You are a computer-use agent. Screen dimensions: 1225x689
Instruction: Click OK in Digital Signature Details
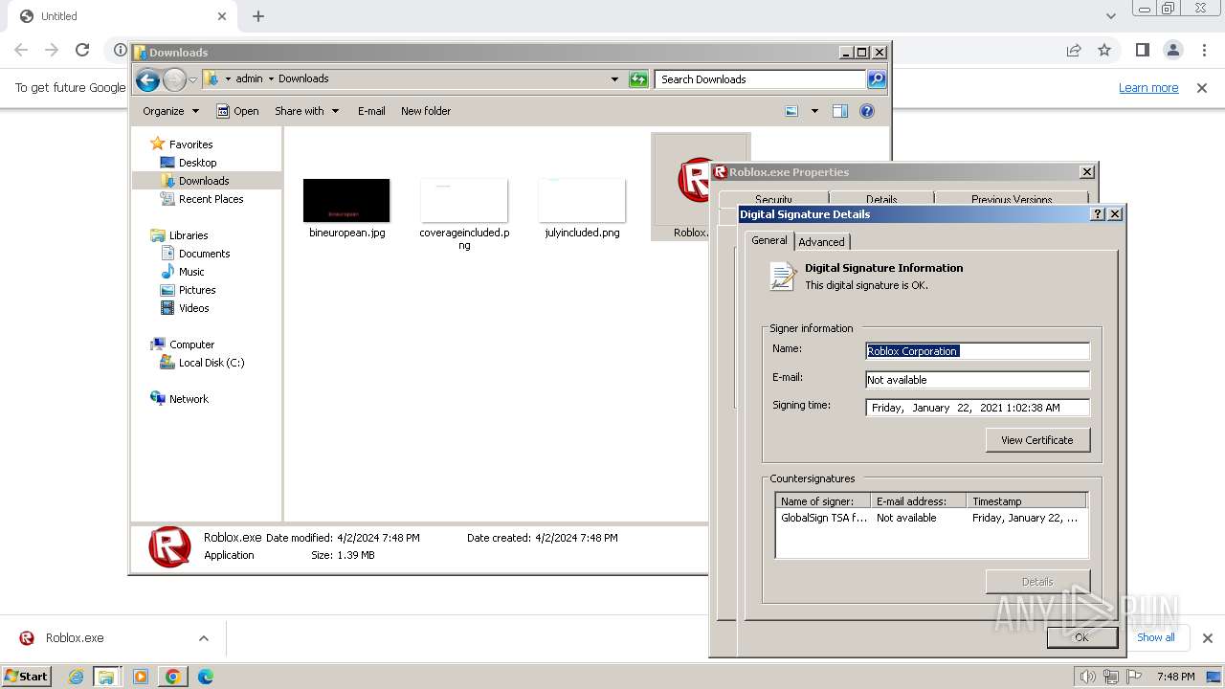1081,637
